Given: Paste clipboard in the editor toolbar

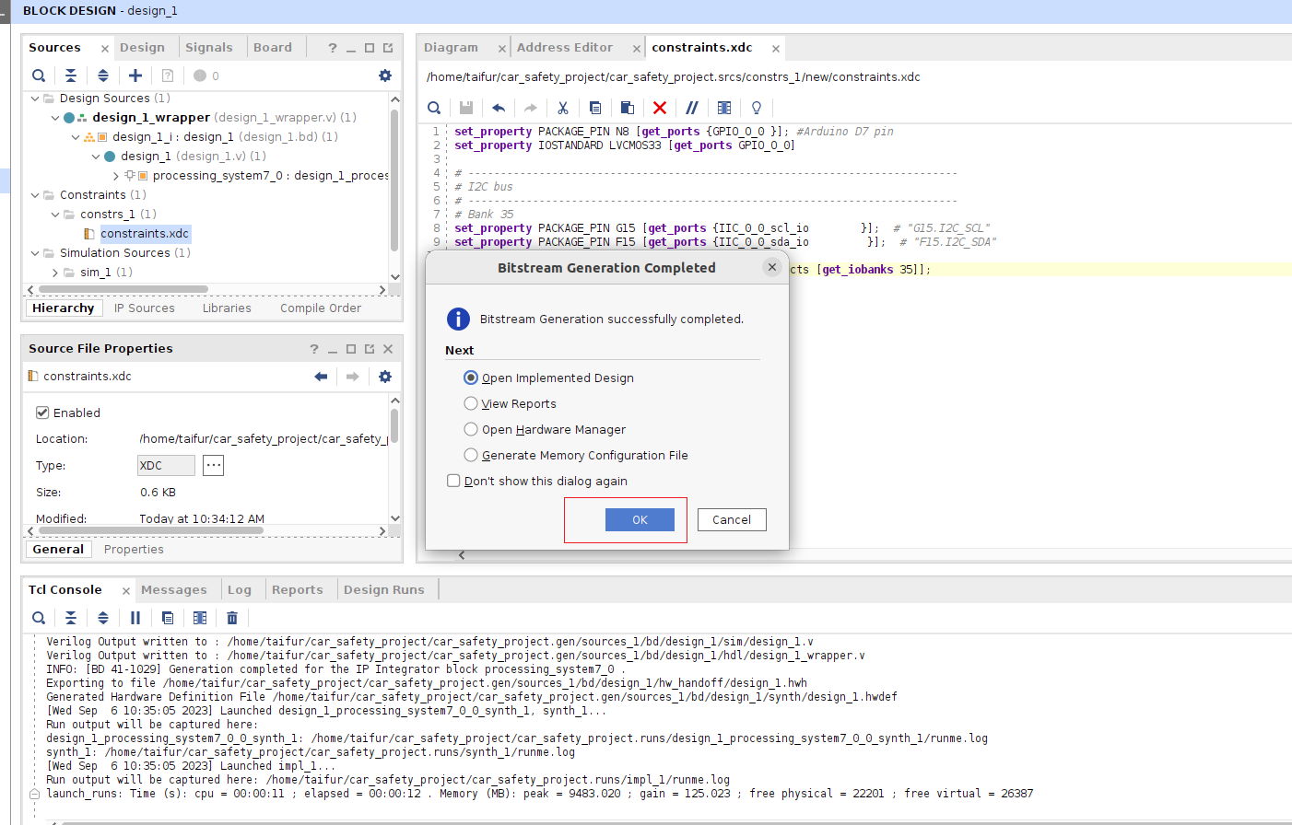Looking at the screenshot, I should click(628, 108).
